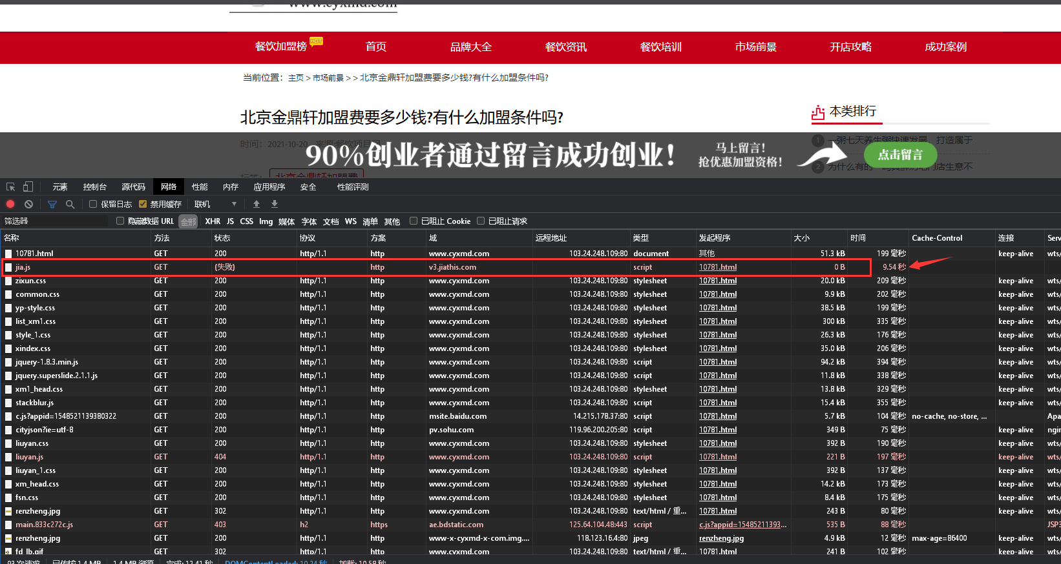This screenshot has width=1061, height=564.
Task: Toggle the network filter funnel icon
Action: (x=52, y=204)
